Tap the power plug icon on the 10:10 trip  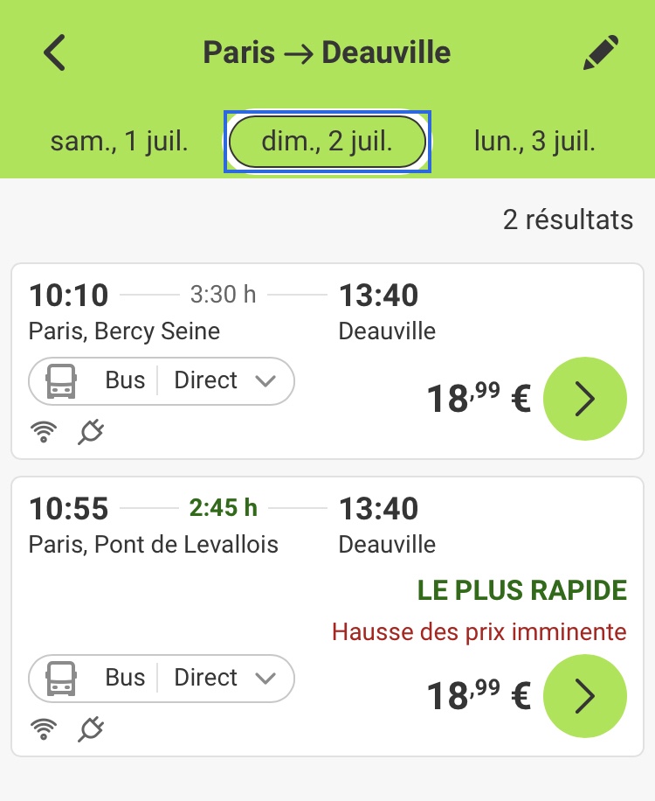coord(90,432)
